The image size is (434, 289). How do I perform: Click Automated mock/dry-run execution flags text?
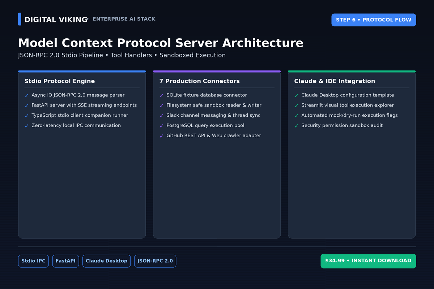[x=350, y=115]
